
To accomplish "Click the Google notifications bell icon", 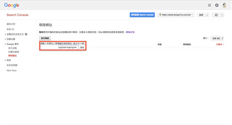I will (217, 5).
